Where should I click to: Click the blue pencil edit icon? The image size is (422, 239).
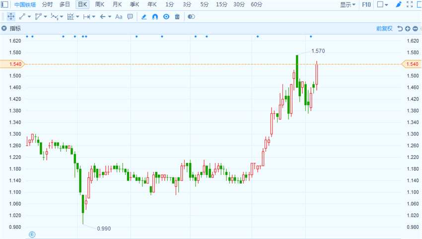click(144, 17)
